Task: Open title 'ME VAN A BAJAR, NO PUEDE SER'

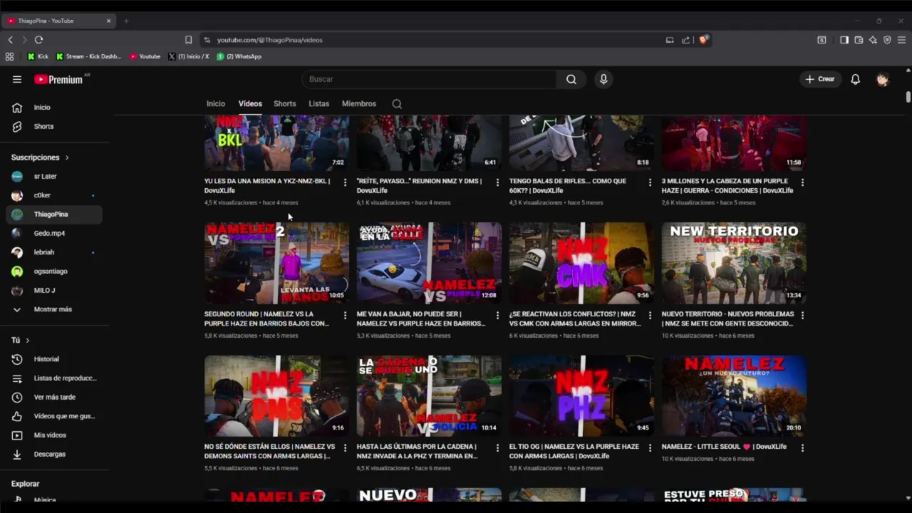Action: click(420, 318)
